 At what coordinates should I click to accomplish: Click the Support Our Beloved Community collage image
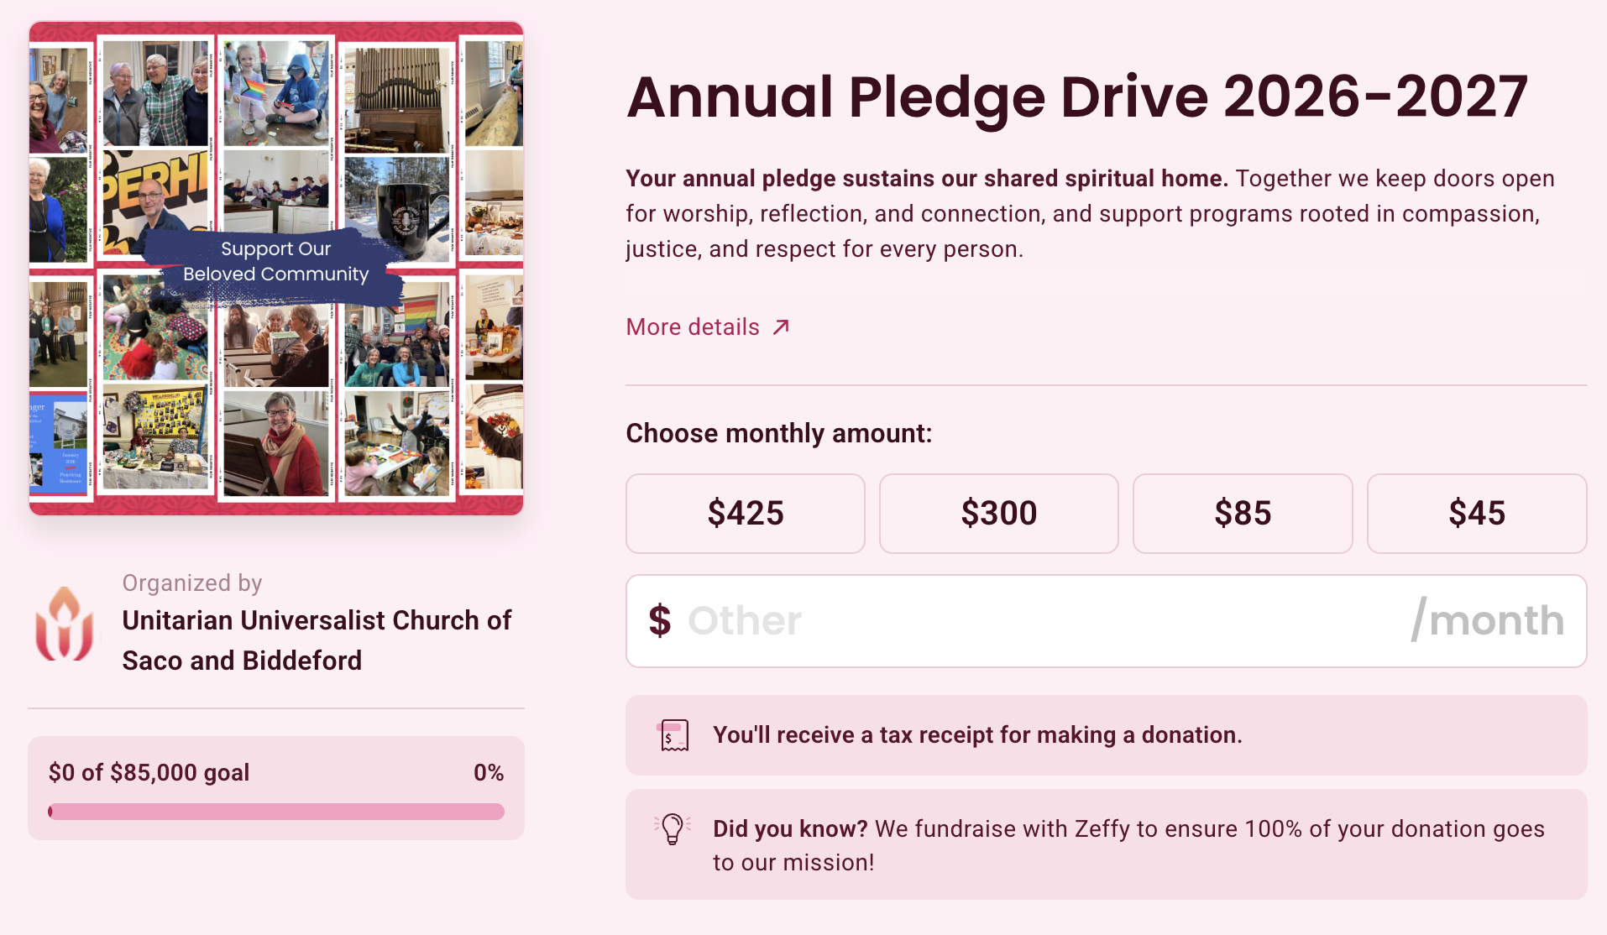click(x=276, y=268)
